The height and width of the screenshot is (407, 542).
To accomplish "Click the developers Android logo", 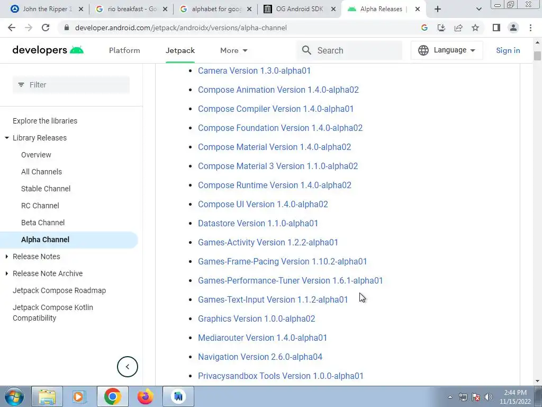I will 48,50.
